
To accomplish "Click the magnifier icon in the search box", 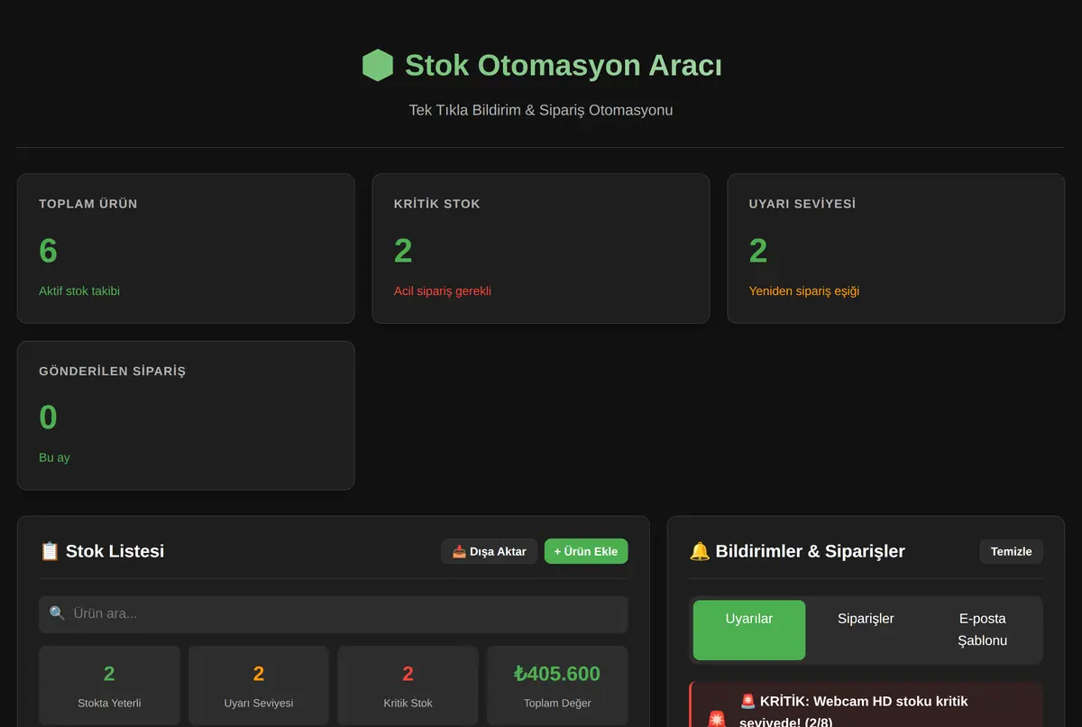I will [57, 613].
